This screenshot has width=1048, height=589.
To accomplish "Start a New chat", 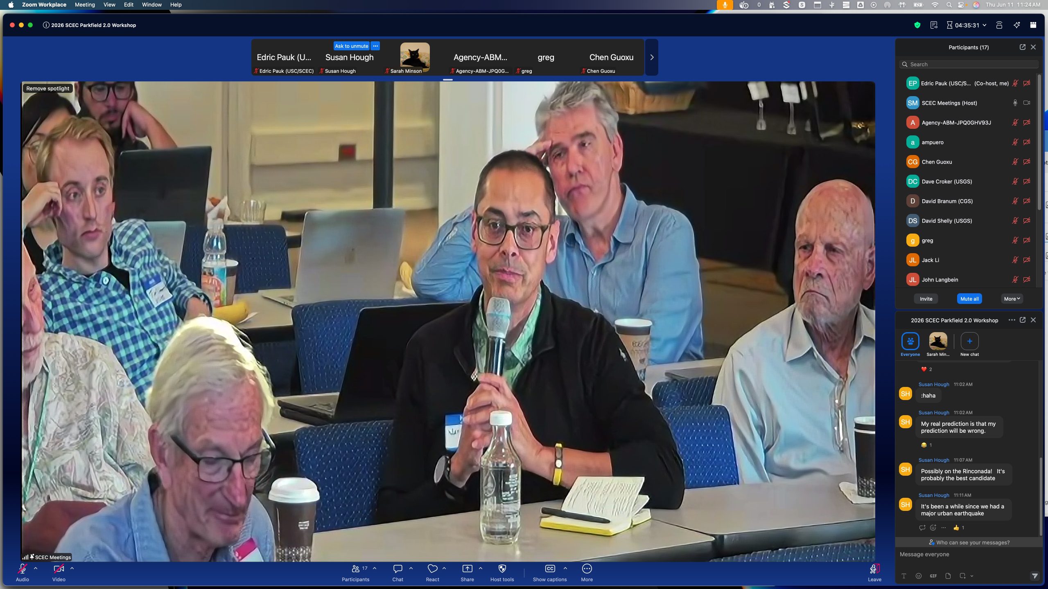I will tap(969, 344).
